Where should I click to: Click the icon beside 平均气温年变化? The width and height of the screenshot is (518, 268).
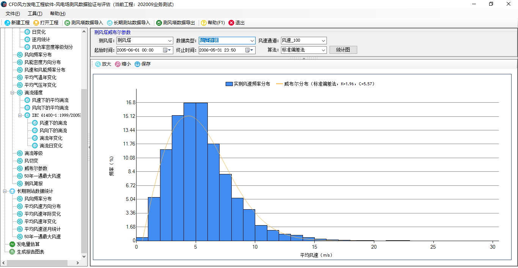tap(20, 77)
